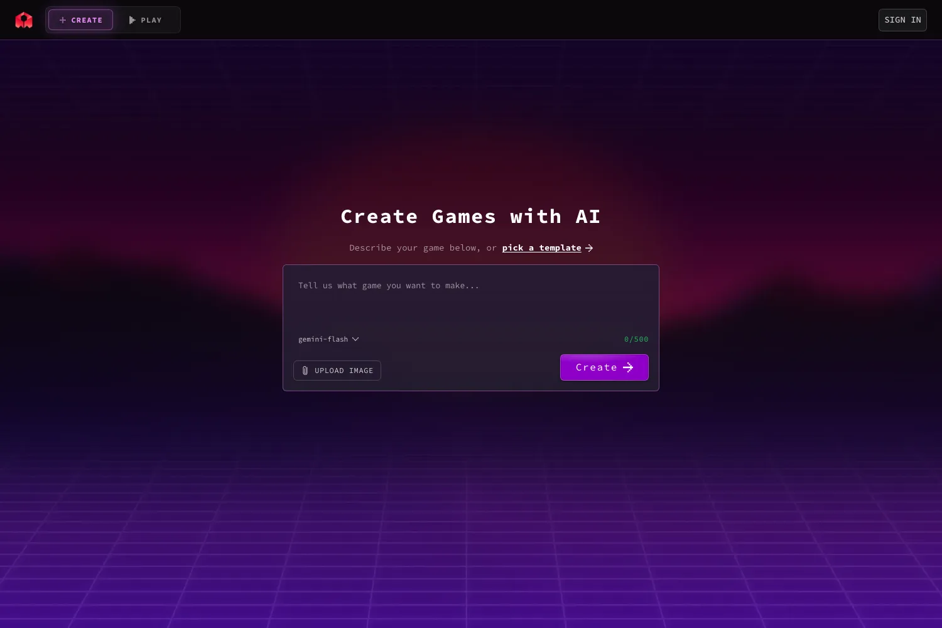
Task: Open the gemini-flash model selector
Action: tap(328, 339)
